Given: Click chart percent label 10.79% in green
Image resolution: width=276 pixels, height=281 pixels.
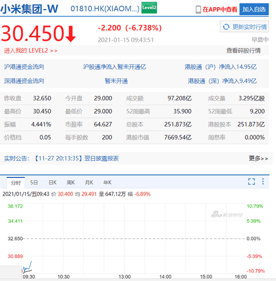Looking at the screenshot, I should [255, 206].
